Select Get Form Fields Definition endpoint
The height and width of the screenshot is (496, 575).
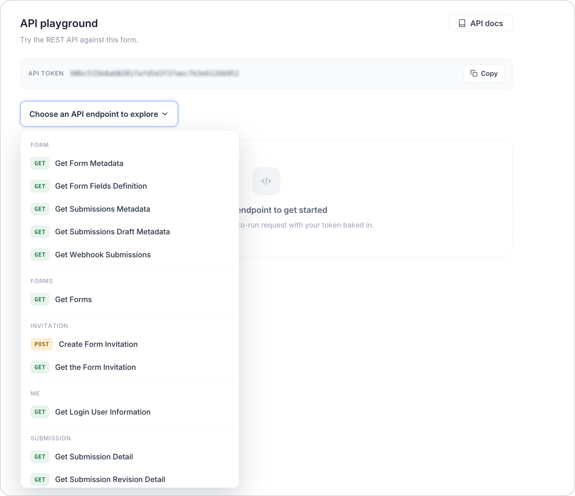pyautogui.click(x=130, y=186)
